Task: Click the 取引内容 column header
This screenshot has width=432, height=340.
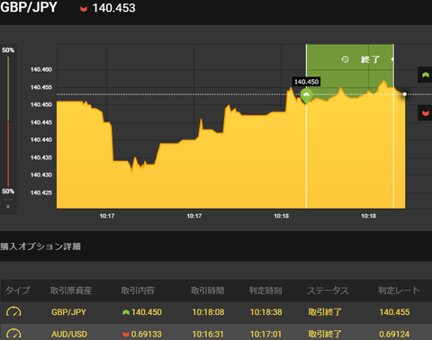Action: (x=138, y=291)
